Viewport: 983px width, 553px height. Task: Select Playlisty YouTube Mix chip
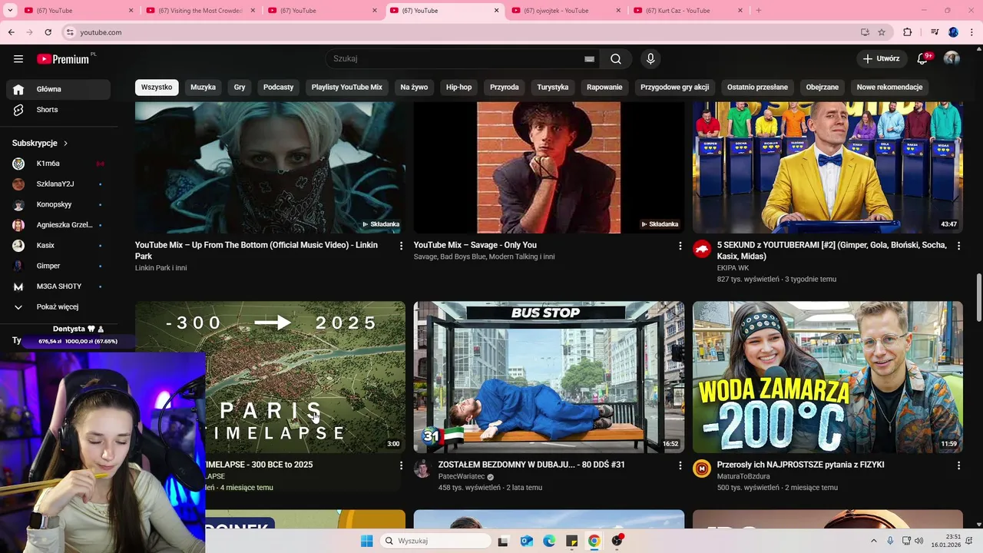pos(346,88)
